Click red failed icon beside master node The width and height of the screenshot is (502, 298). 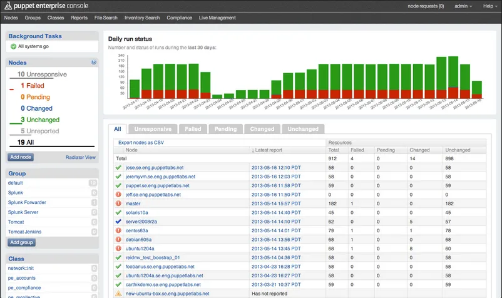(x=118, y=203)
